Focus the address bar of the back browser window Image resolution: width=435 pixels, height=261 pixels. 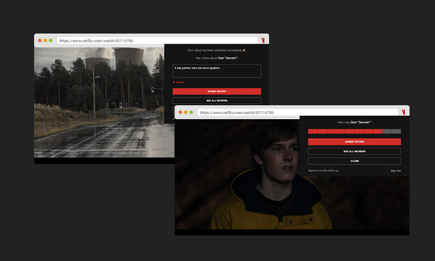pyautogui.click(x=157, y=41)
